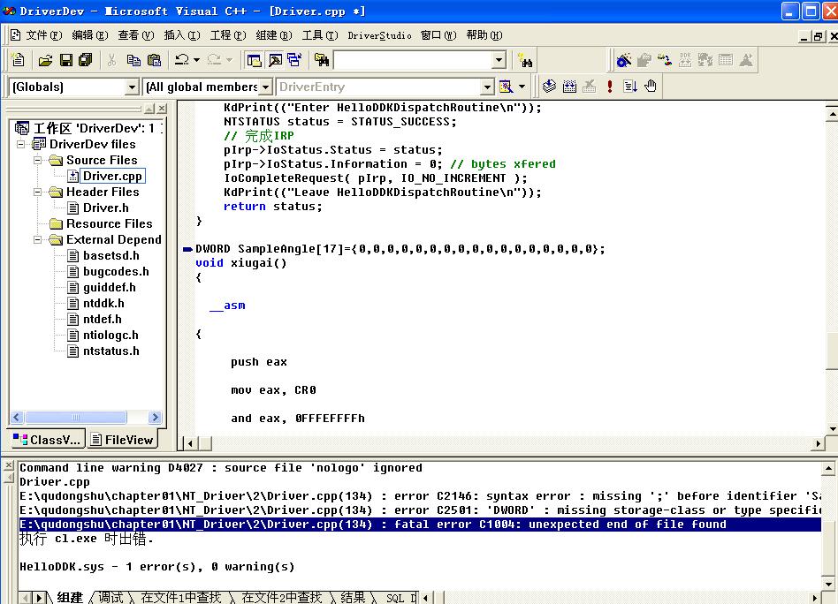Open the DriverStudio menu

pyautogui.click(x=379, y=36)
